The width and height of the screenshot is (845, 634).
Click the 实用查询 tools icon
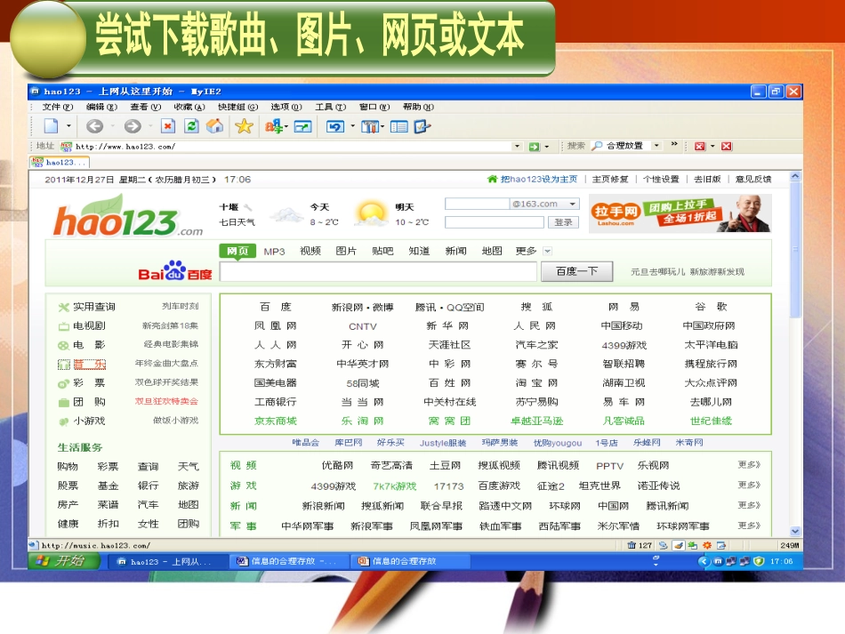point(63,307)
